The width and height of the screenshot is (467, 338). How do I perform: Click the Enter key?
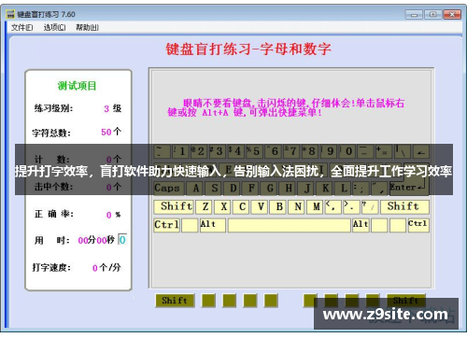pyautogui.click(x=409, y=187)
